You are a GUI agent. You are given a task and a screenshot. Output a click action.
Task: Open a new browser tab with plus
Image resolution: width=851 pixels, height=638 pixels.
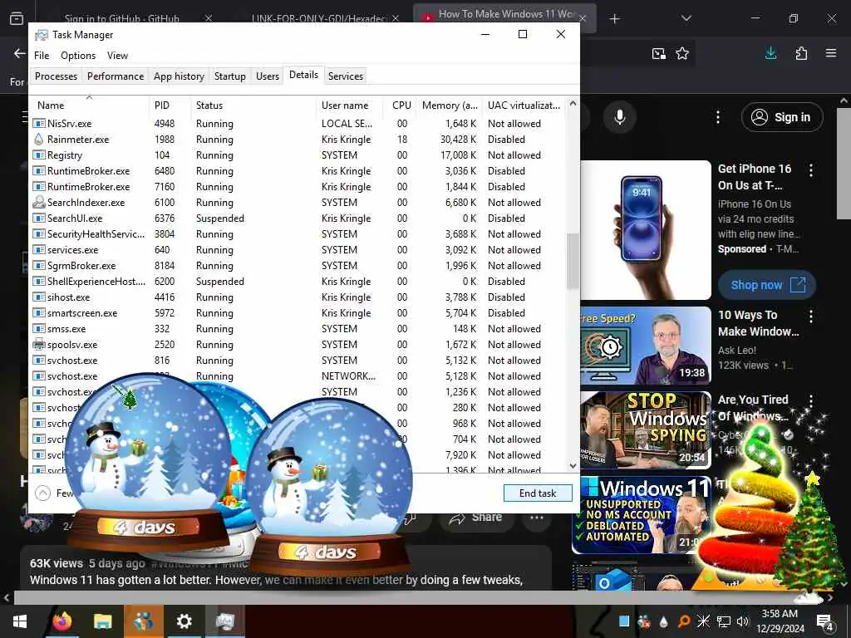[x=614, y=19]
